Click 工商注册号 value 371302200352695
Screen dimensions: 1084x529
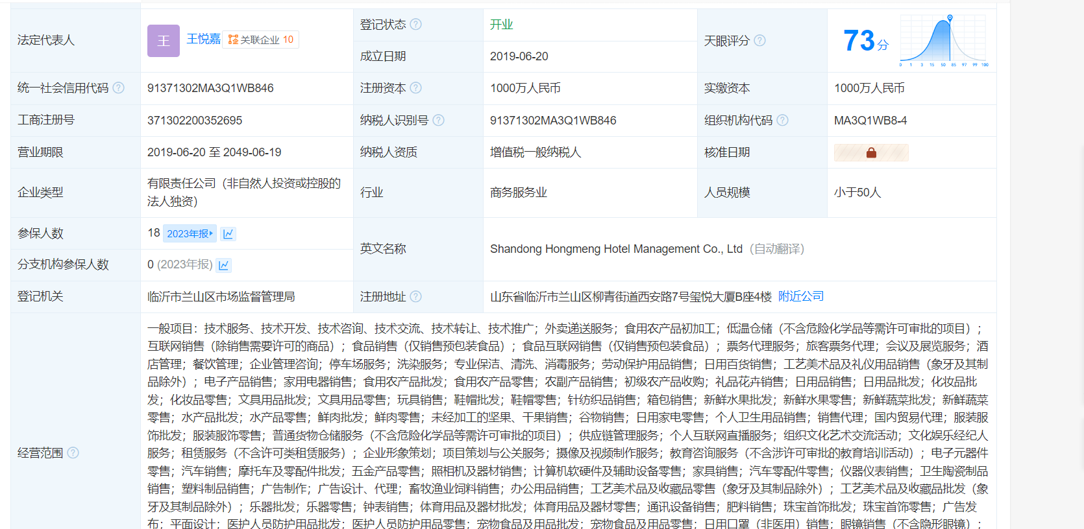[x=195, y=121]
